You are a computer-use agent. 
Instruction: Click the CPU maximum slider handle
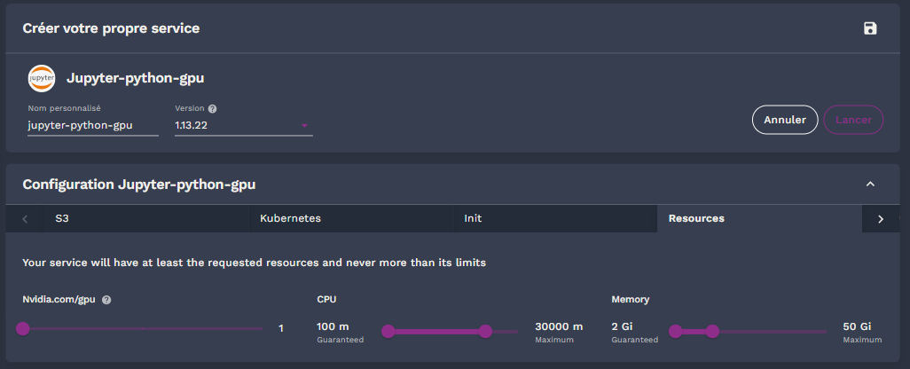[485, 331]
